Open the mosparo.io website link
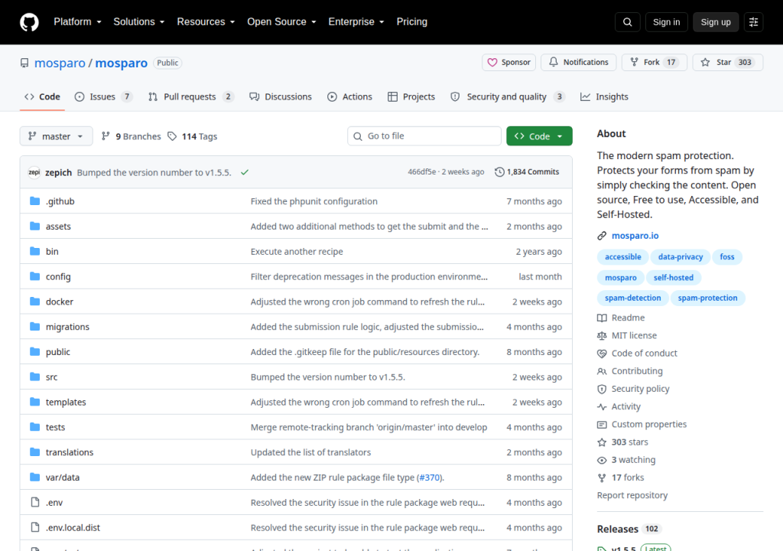 [635, 236]
